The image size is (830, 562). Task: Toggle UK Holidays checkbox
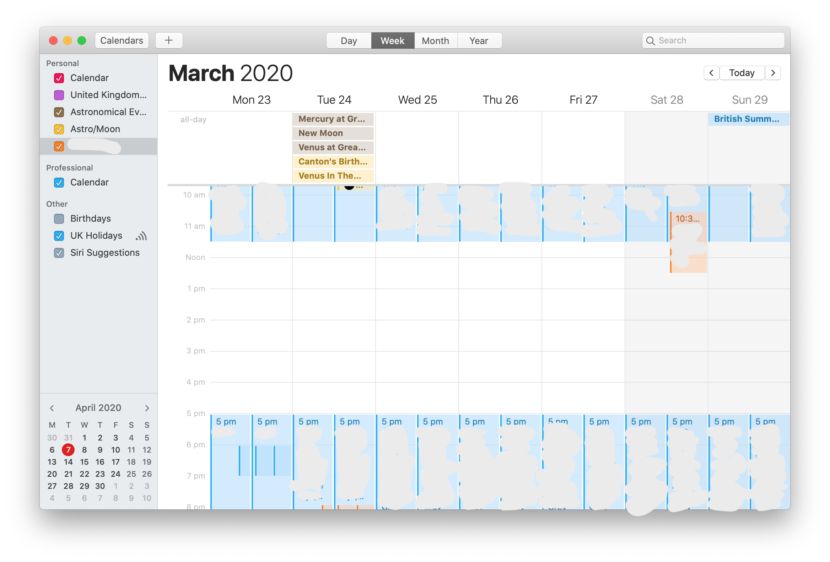[x=59, y=236]
